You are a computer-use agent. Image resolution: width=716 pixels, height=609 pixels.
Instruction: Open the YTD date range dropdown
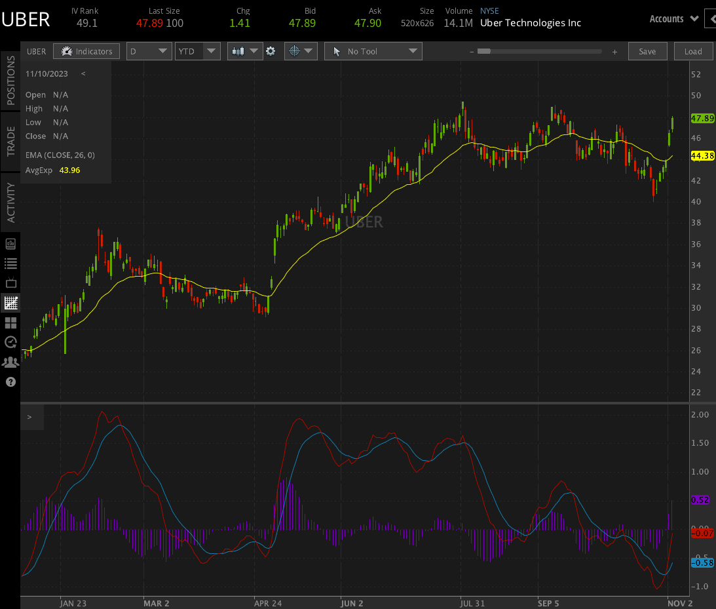pos(197,51)
